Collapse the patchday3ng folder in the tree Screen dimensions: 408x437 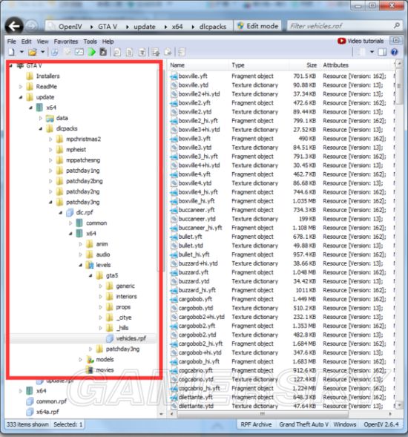pyautogui.click(x=50, y=202)
